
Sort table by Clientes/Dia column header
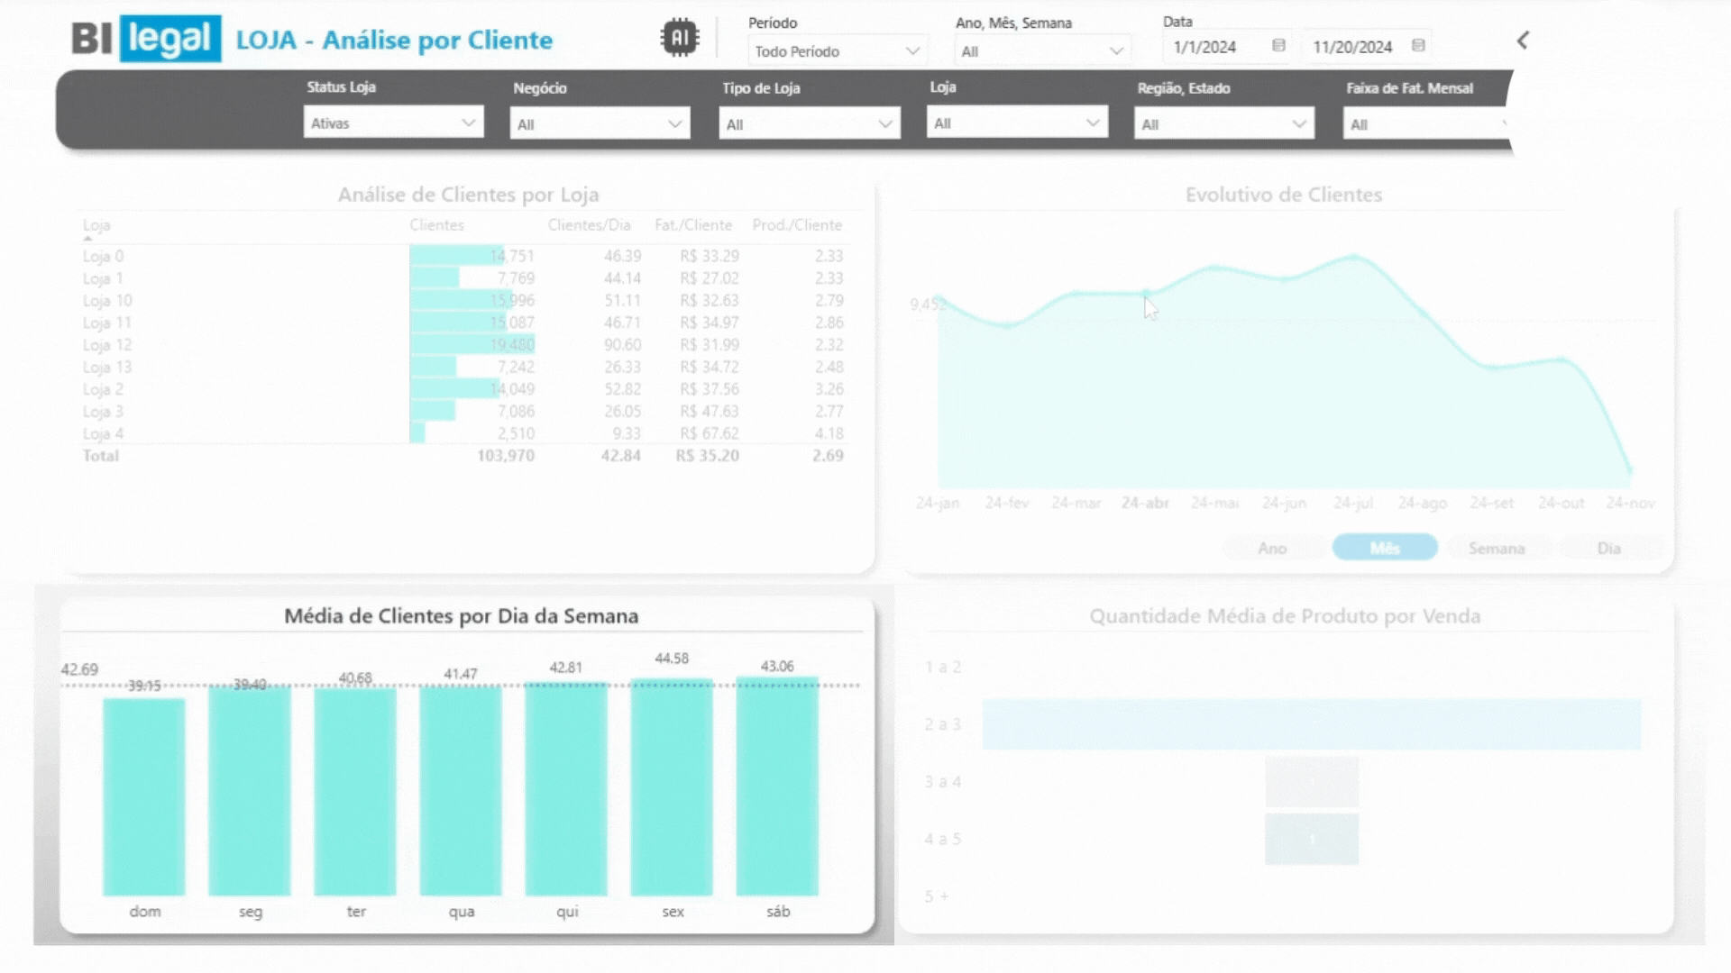click(589, 225)
